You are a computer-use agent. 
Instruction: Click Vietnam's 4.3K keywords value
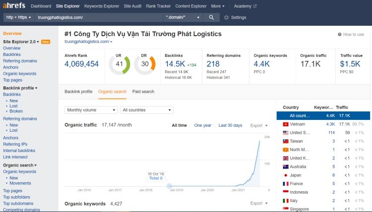point(330,124)
